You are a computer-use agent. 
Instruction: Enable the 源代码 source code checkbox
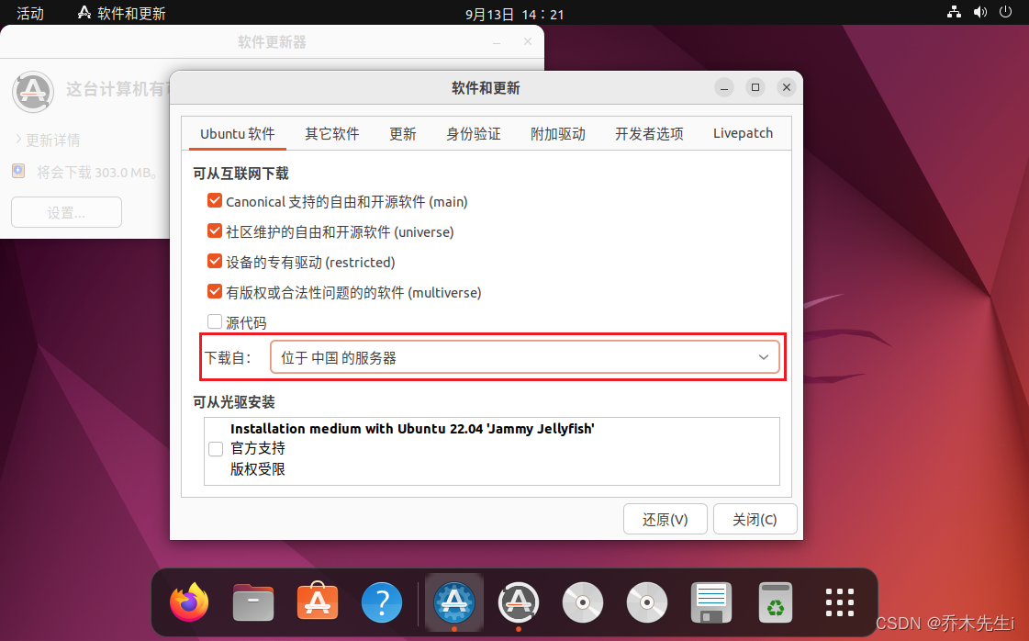pos(215,321)
